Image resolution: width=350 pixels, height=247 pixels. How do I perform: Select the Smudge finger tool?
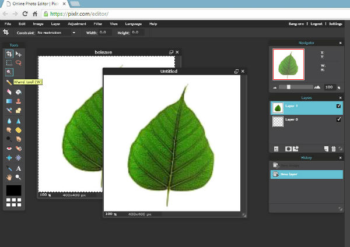coord(9,130)
